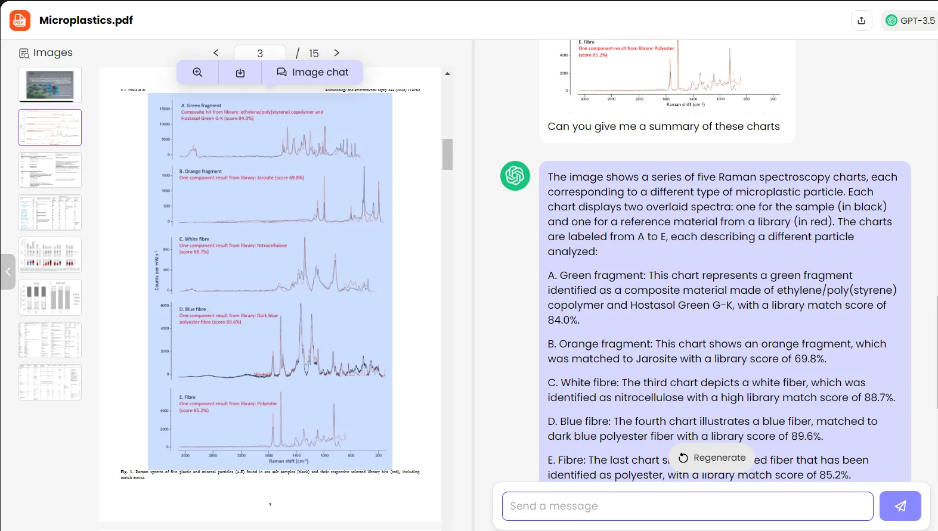This screenshot has width=938, height=531.
Task: Click the share/export icon in top bar
Action: click(861, 20)
